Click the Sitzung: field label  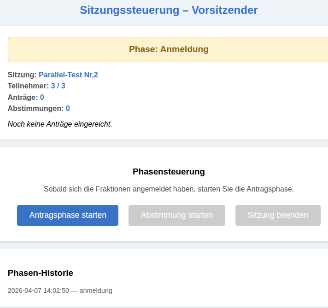(22, 75)
